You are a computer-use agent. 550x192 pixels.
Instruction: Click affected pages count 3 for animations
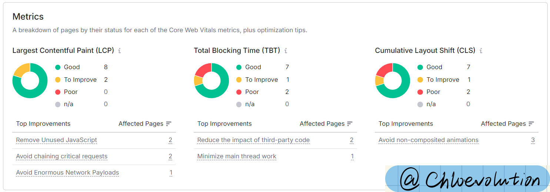(x=533, y=140)
